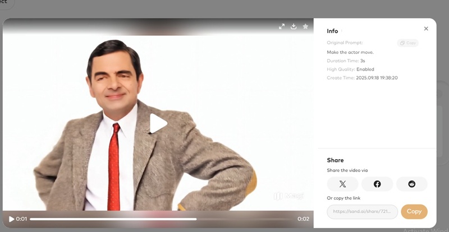Click the High Quality Enabled value
Viewport: 449px width, 232px height.
365,69
